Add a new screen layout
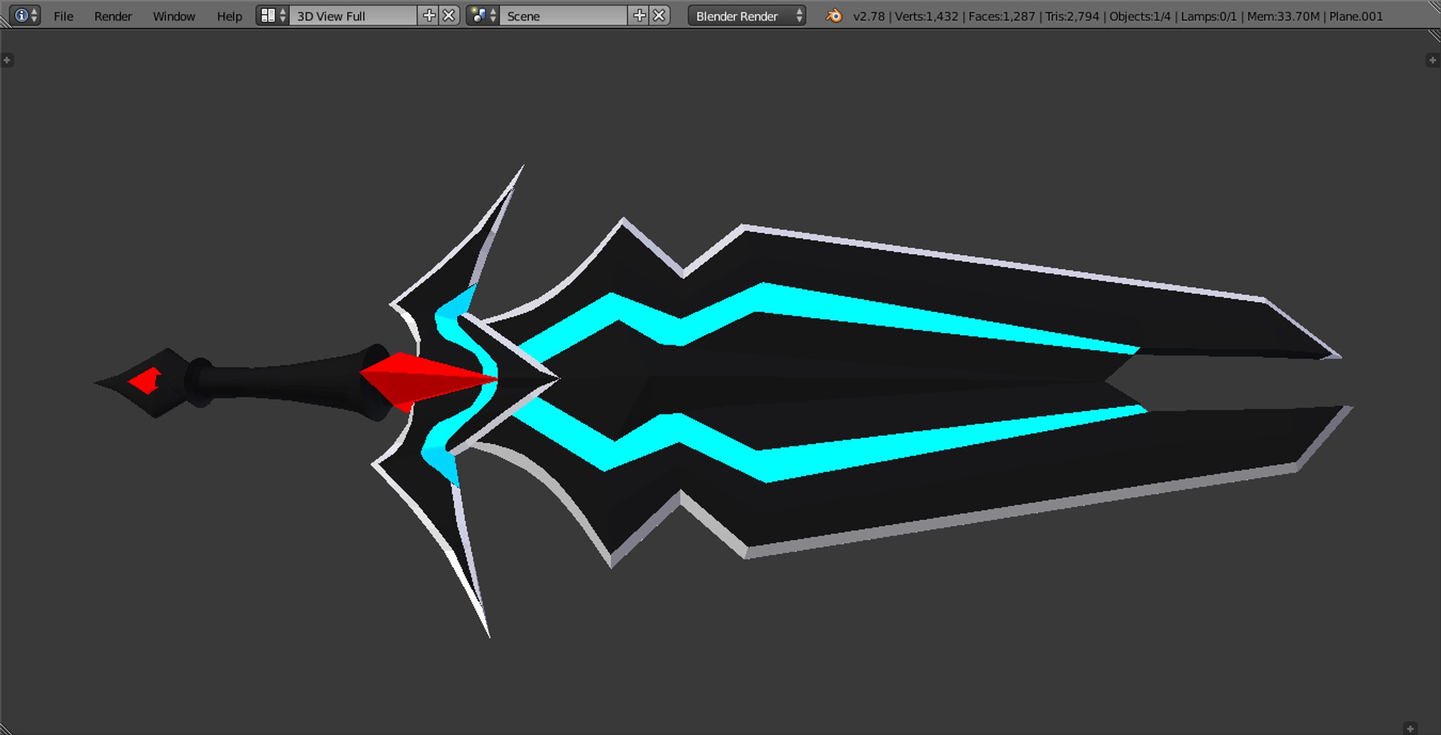1441x735 pixels. pos(429,16)
